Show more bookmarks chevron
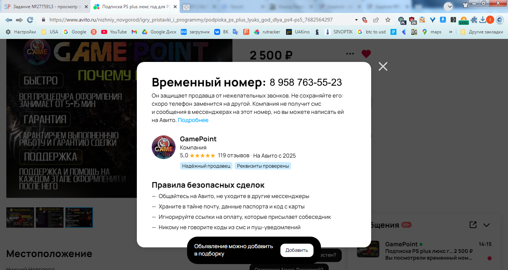Image resolution: width=508 pixels, height=270 pixels. 451,32
